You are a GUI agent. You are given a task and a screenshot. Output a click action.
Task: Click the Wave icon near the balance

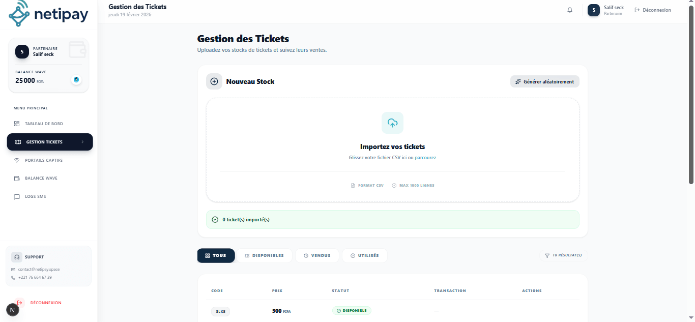(76, 80)
